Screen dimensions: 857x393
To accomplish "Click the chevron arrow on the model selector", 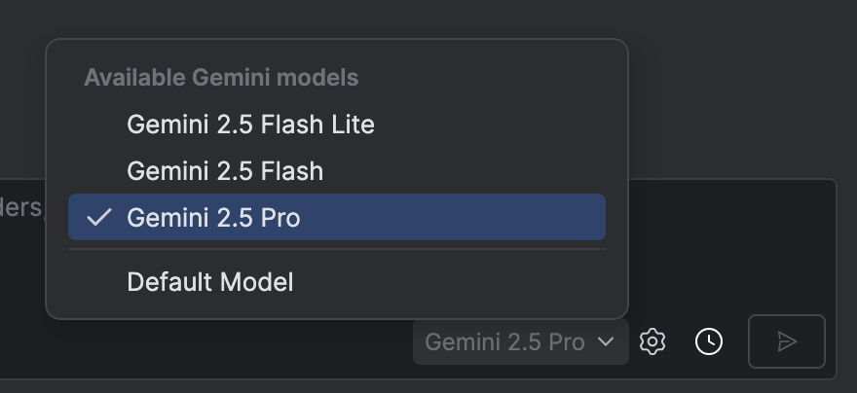I will [x=606, y=341].
